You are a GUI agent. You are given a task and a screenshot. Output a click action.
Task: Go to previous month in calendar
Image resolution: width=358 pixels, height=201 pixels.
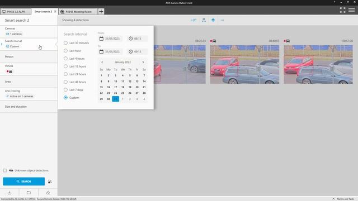point(102,62)
